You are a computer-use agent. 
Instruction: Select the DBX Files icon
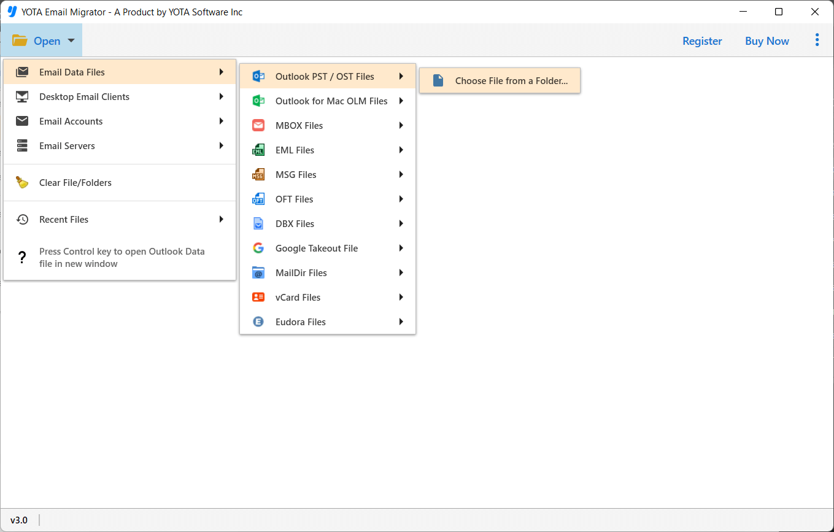click(x=258, y=223)
